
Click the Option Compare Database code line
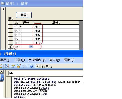click(x=31, y=79)
